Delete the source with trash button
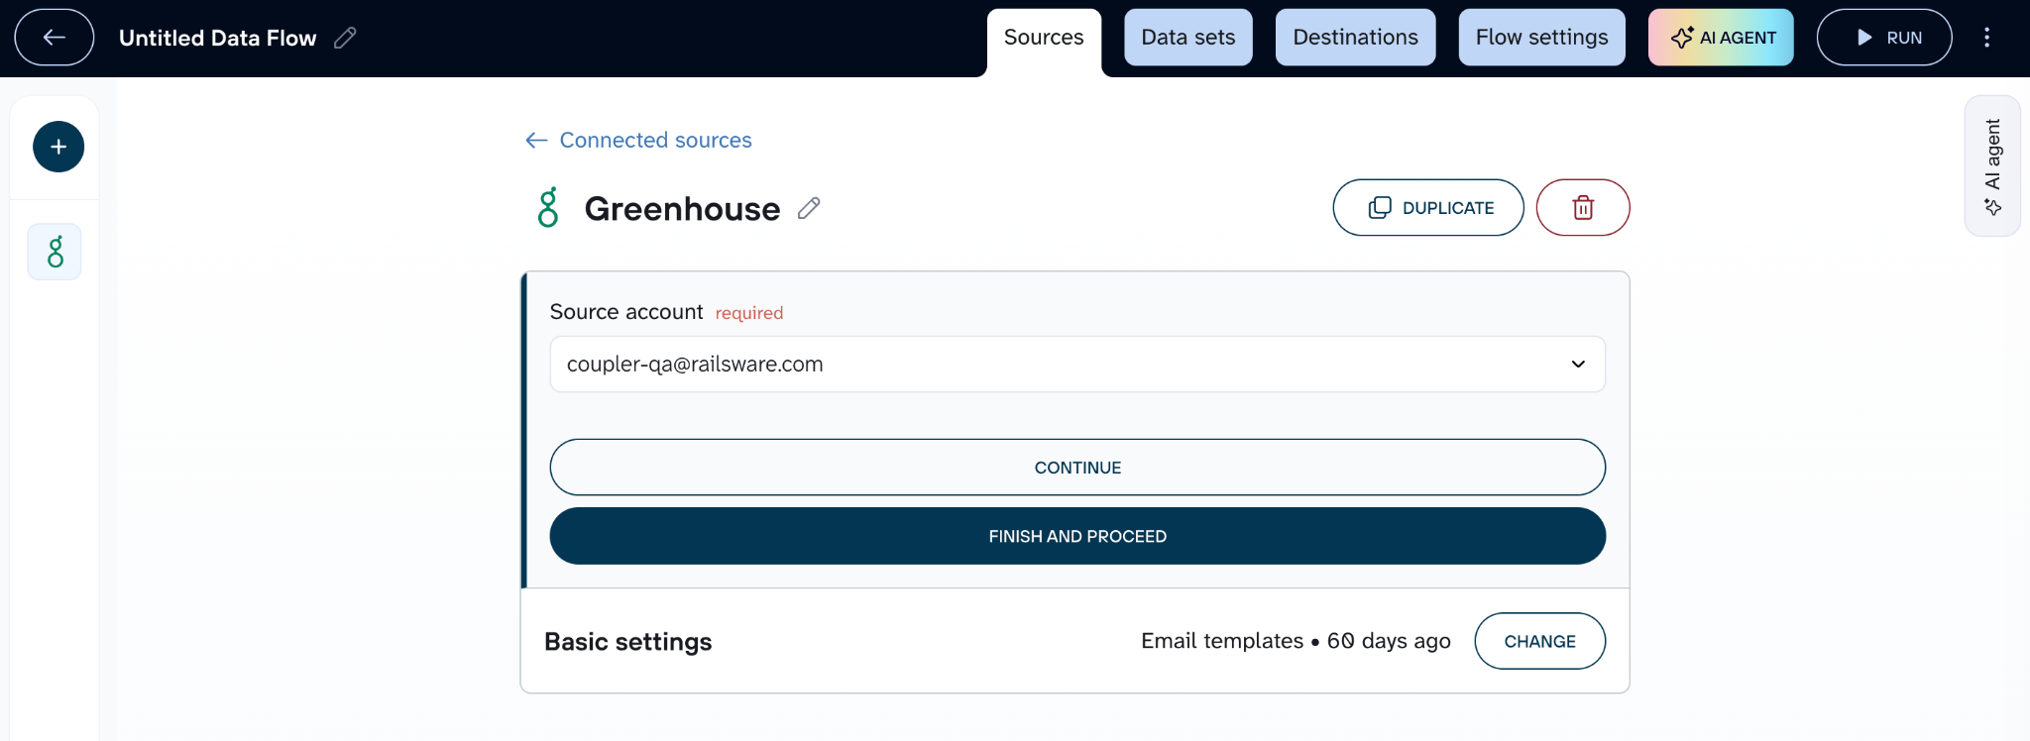This screenshot has width=2030, height=741. (x=1583, y=207)
